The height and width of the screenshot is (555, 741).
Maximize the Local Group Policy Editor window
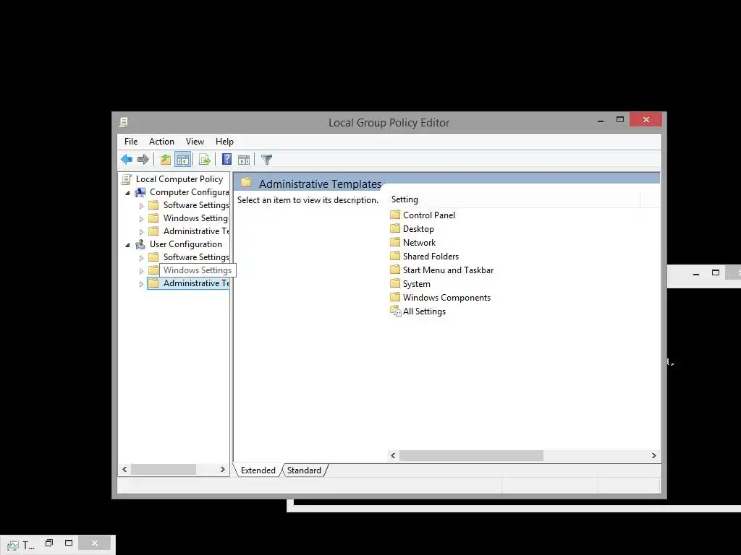(x=620, y=120)
